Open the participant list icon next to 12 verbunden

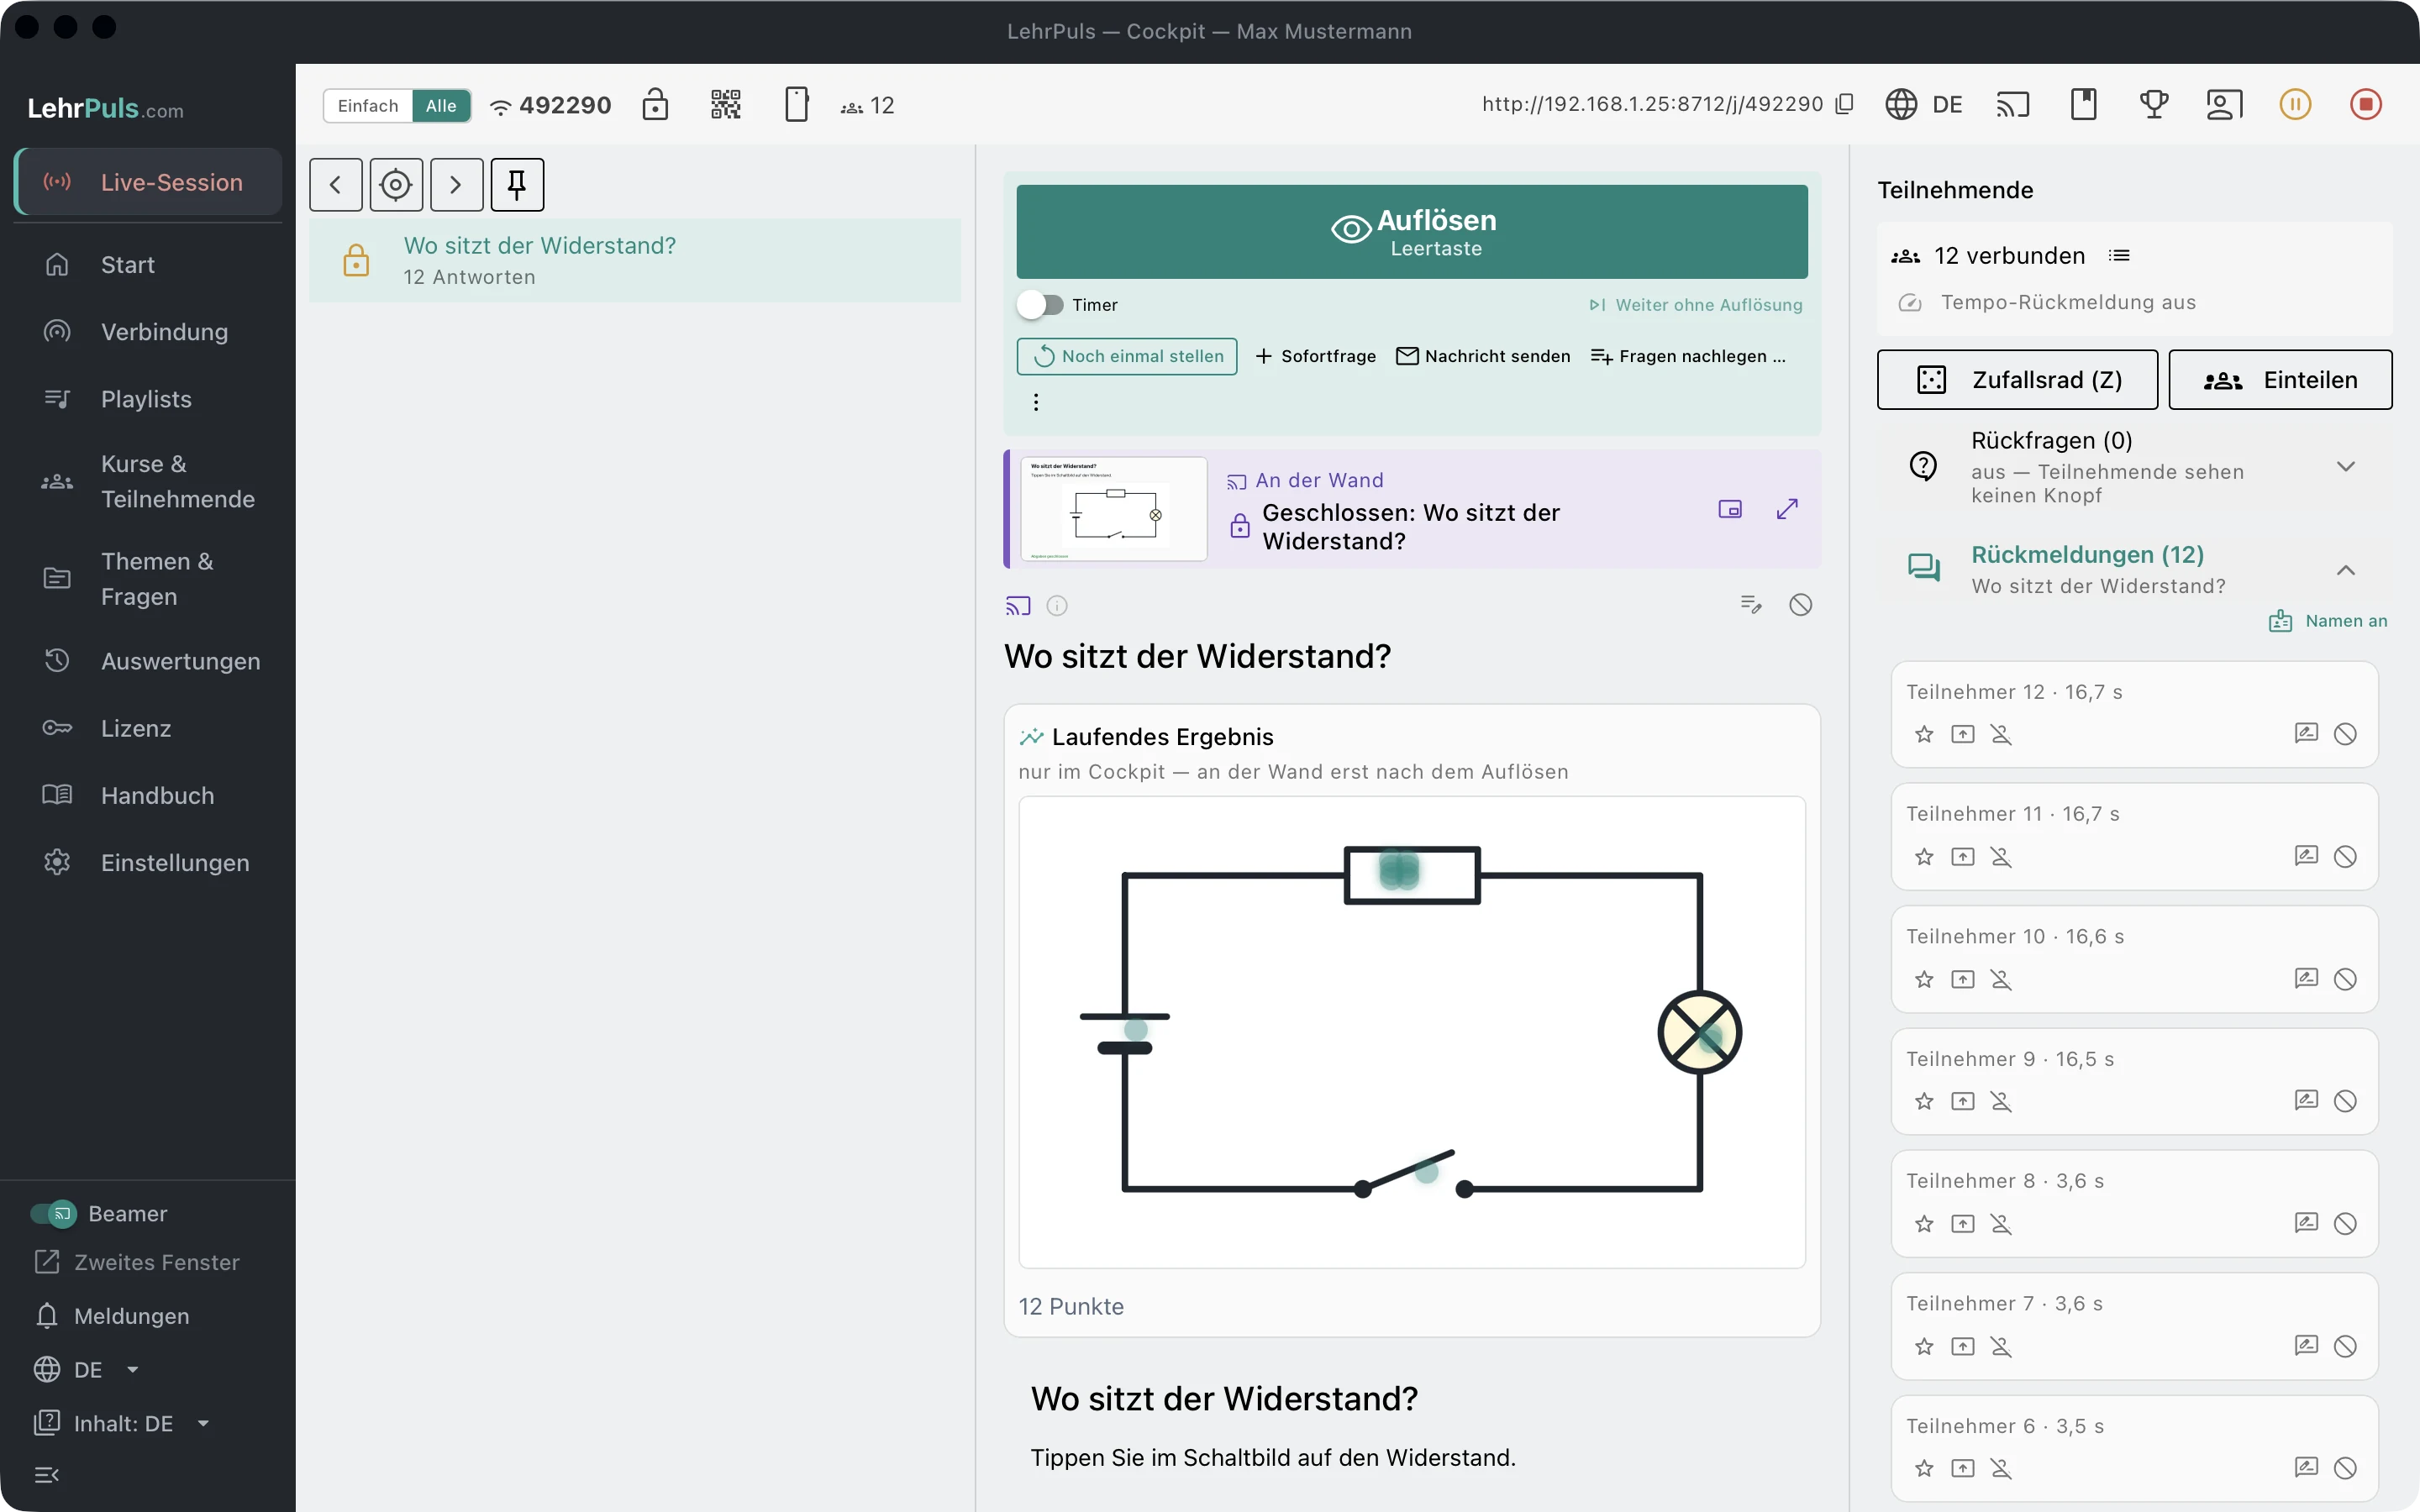(2119, 256)
